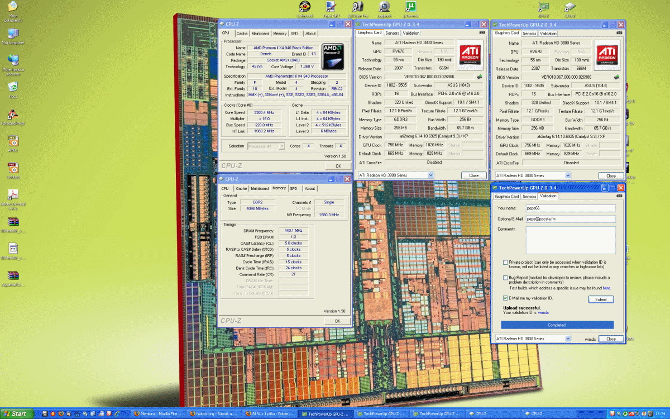Click Close button in left GPU-Z window
670x419 pixels.
click(x=473, y=175)
